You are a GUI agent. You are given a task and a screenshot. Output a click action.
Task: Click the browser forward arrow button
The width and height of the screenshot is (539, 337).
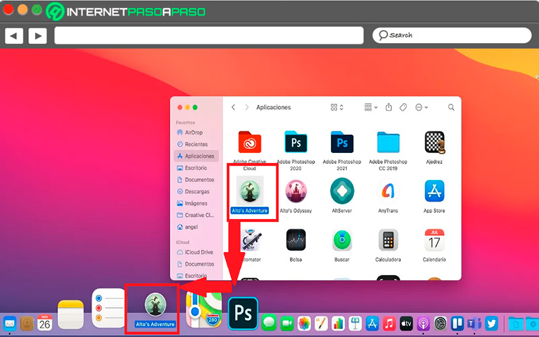pyautogui.click(x=38, y=36)
